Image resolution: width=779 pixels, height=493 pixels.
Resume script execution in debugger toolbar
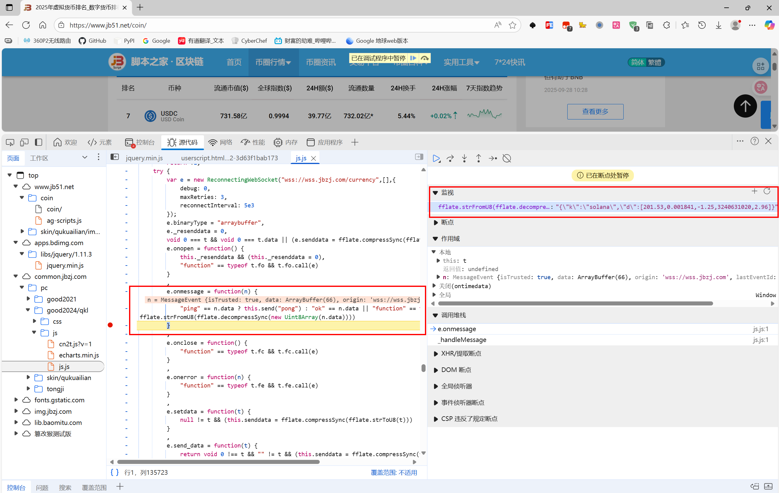pos(436,158)
